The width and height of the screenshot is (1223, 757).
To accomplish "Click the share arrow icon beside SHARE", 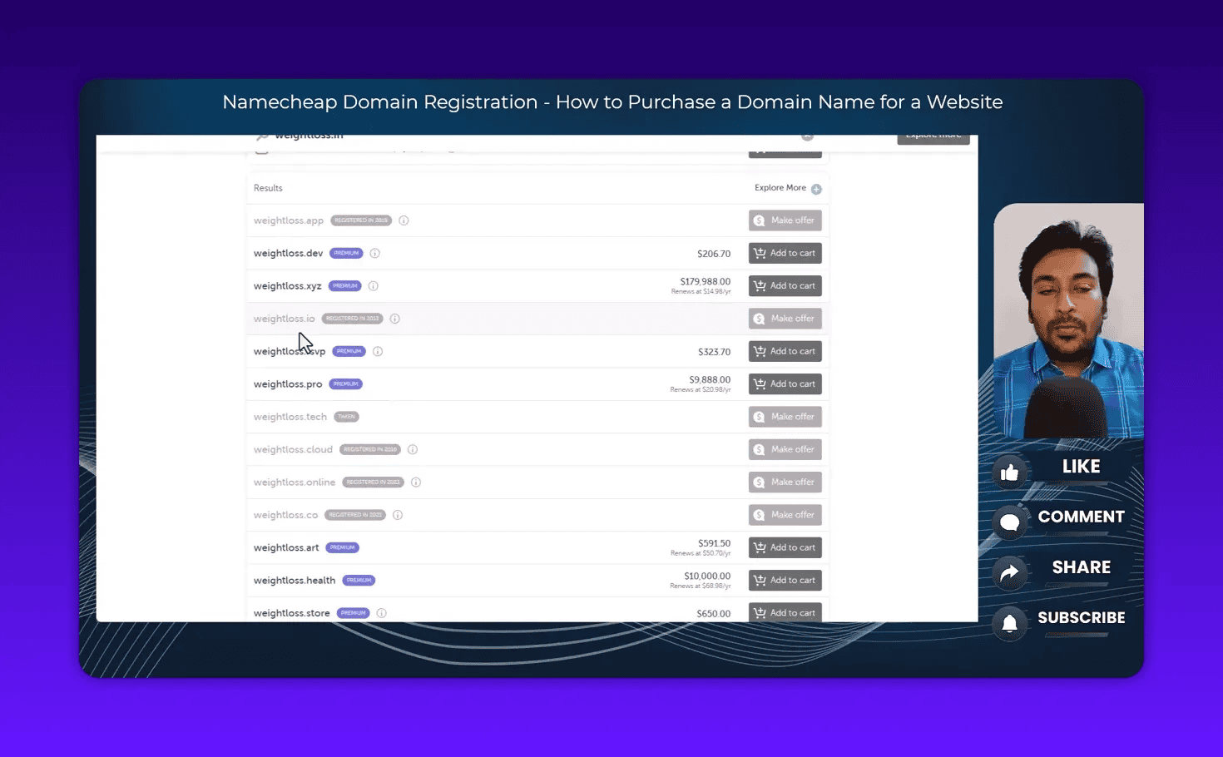I will pos(1010,573).
